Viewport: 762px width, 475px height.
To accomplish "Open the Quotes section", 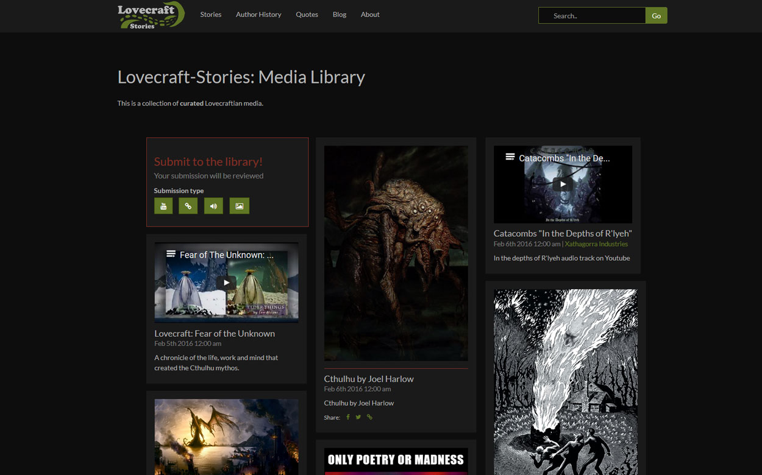I will [x=307, y=15].
